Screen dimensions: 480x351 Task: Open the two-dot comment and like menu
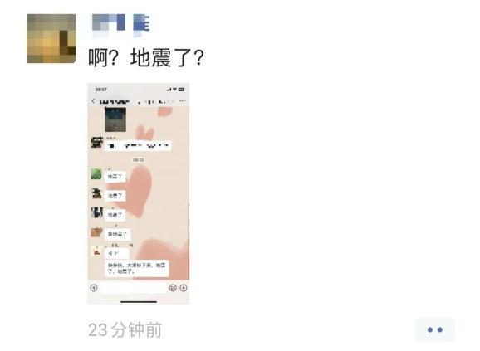pyautogui.click(x=435, y=329)
